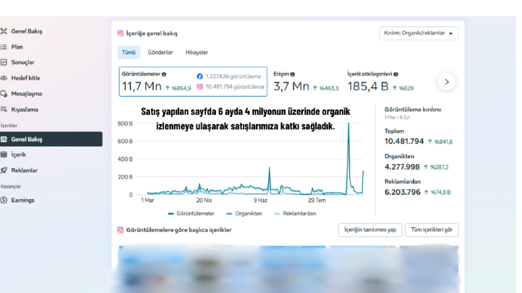This screenshot has width=522, height=293.
Task: Click the Plan list icon
Action: point(4,47)
